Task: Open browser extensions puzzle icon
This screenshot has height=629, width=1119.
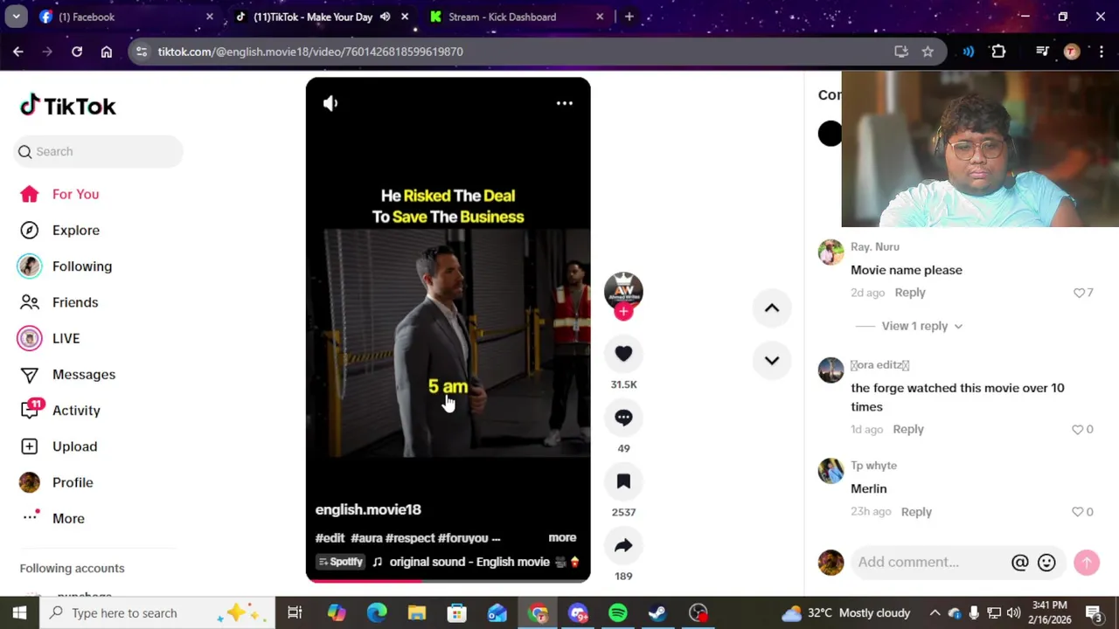Action: click(x=998, y=52)
